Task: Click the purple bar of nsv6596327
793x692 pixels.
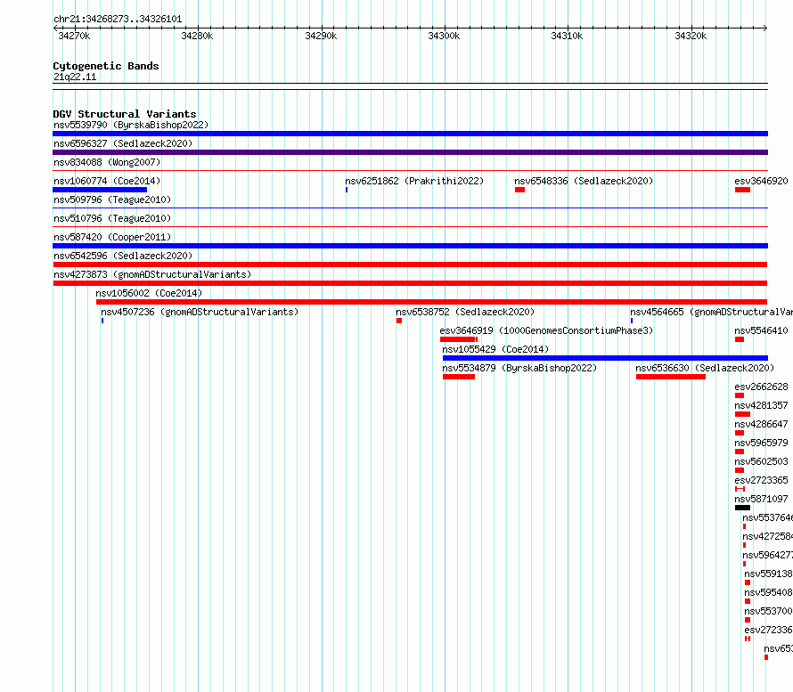Action: point(410,152)
